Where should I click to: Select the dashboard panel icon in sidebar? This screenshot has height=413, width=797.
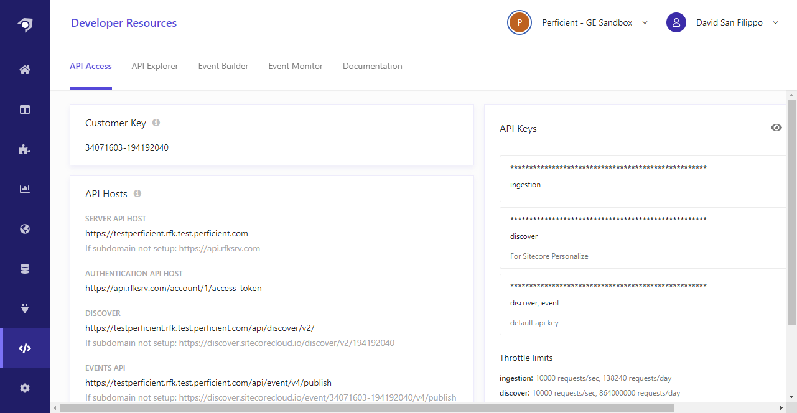point(24,109)
